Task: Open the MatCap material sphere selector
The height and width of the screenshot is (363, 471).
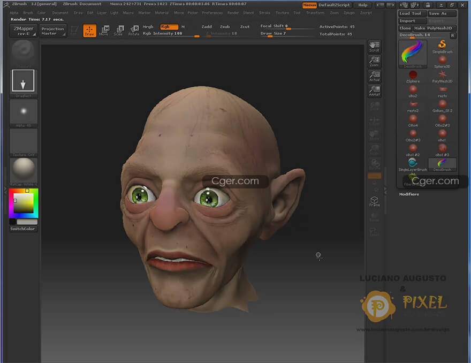Action: 24,172
